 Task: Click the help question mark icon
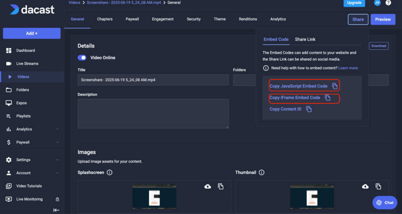pos(388,3)
